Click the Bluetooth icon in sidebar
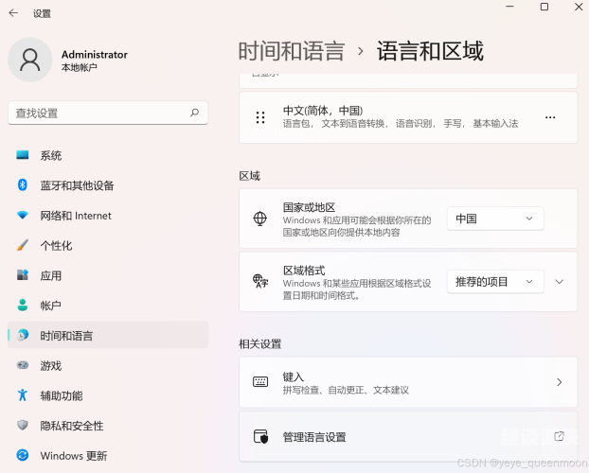589x473 pixels. click(x=23, y=184)
